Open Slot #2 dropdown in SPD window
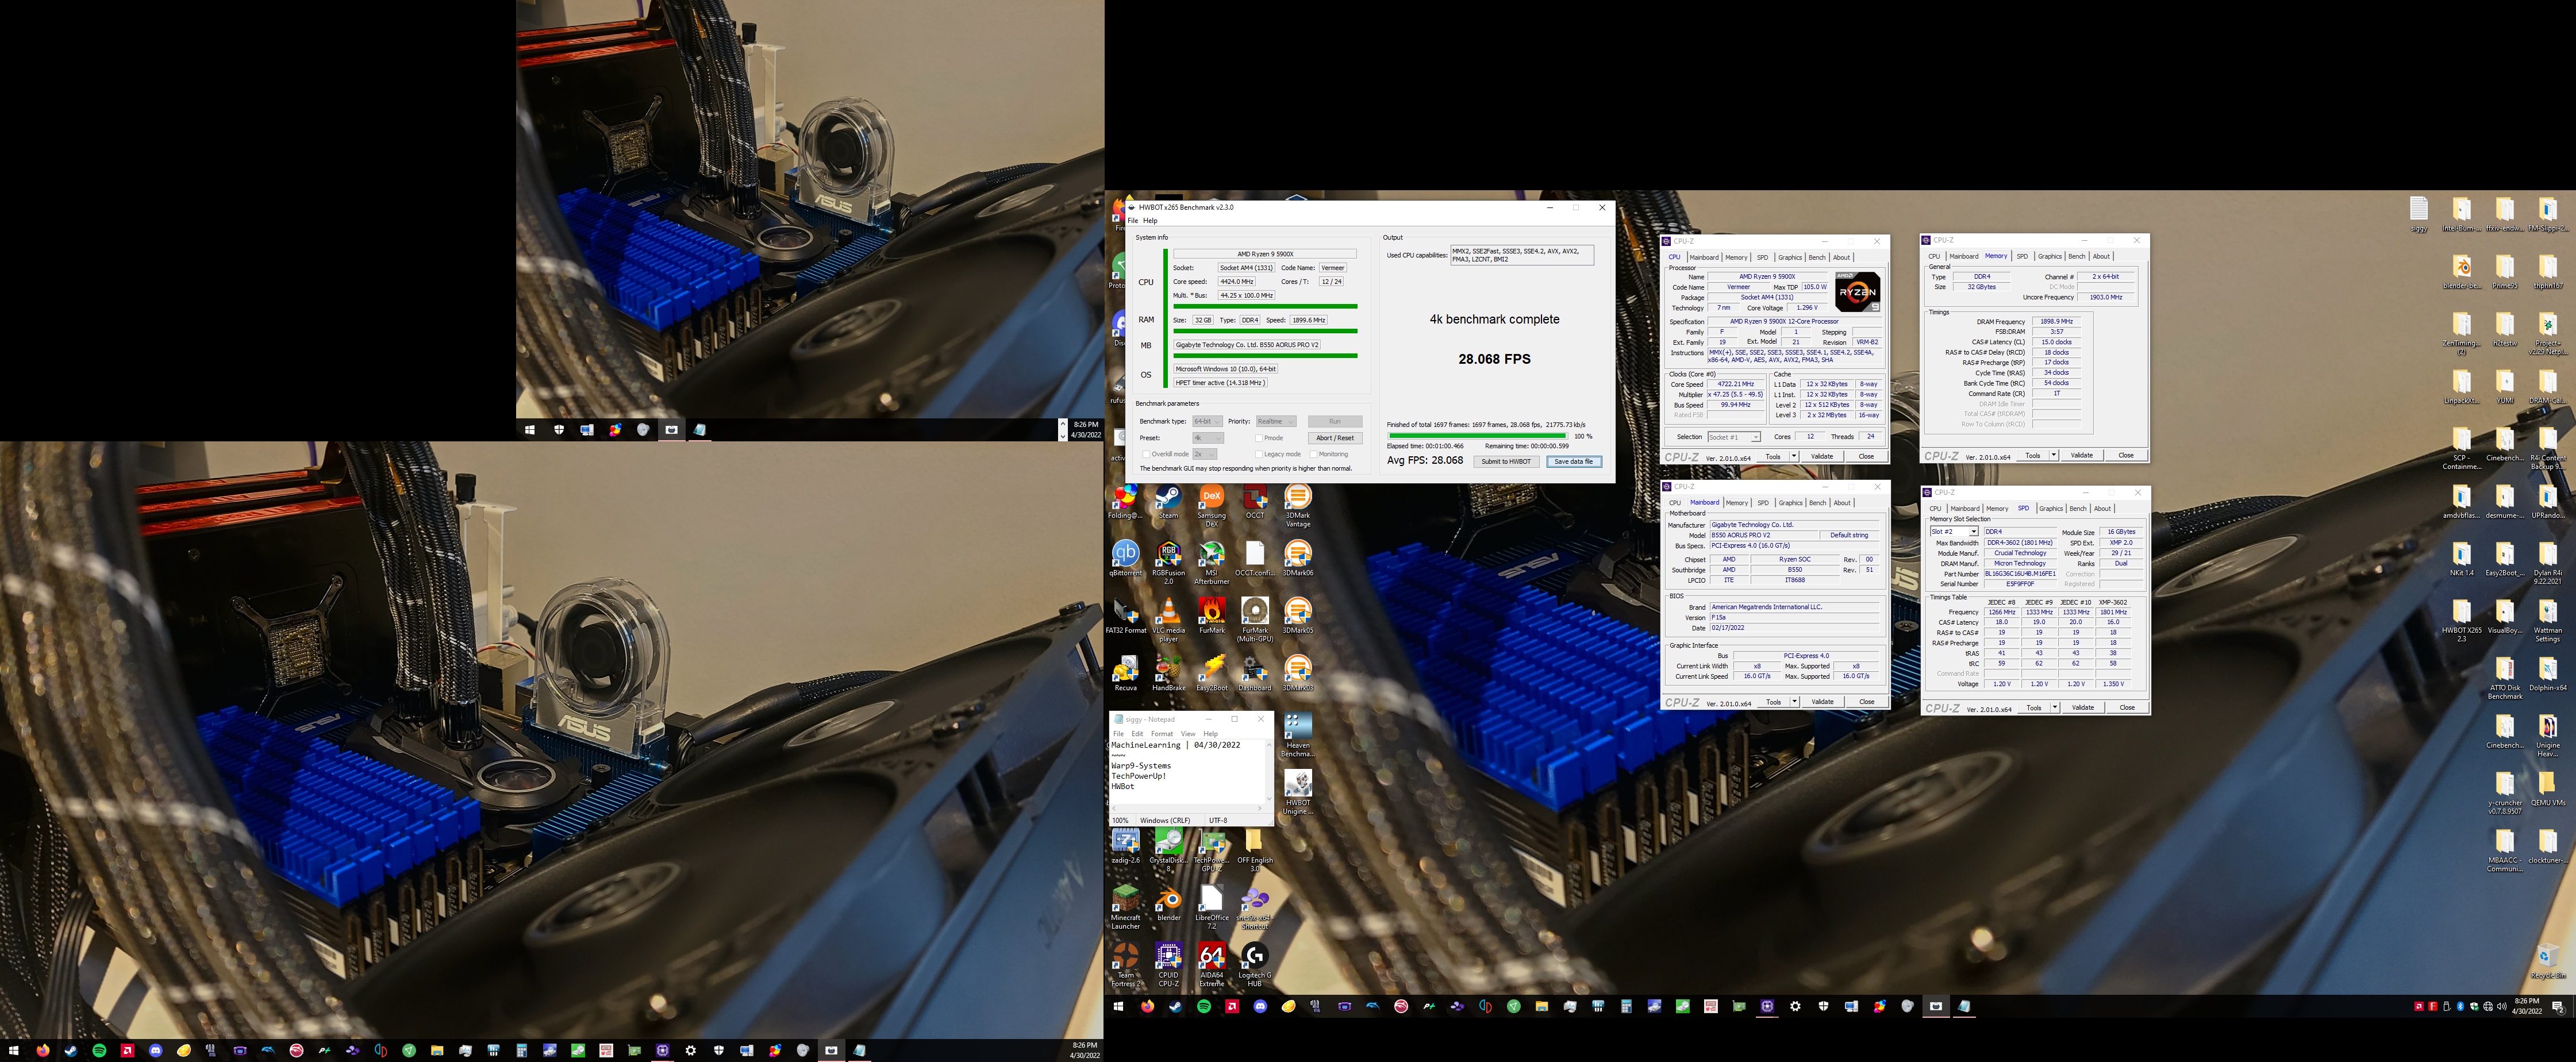The height and width of the screenshot is (1062, 2576). pyautogui.click(x=1954, y=532)
